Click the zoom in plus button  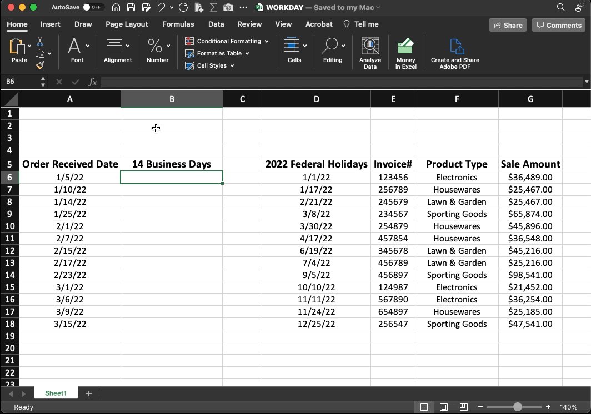point(548,407)
